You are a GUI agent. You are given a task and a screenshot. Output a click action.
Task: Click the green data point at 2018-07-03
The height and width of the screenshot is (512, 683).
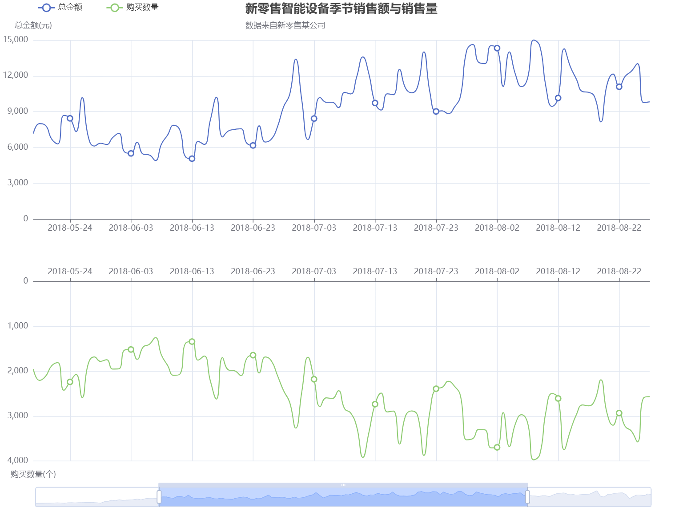[314, 379]
